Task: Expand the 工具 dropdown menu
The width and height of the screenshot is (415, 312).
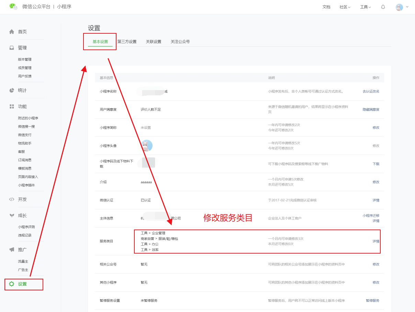Action: click(365, 7)
